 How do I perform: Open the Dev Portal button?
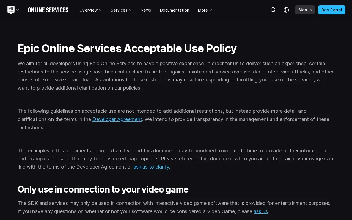[x=332, y=10]
